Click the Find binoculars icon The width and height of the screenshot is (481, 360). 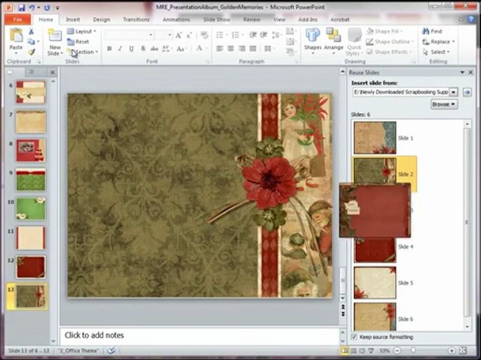point(426,31)
